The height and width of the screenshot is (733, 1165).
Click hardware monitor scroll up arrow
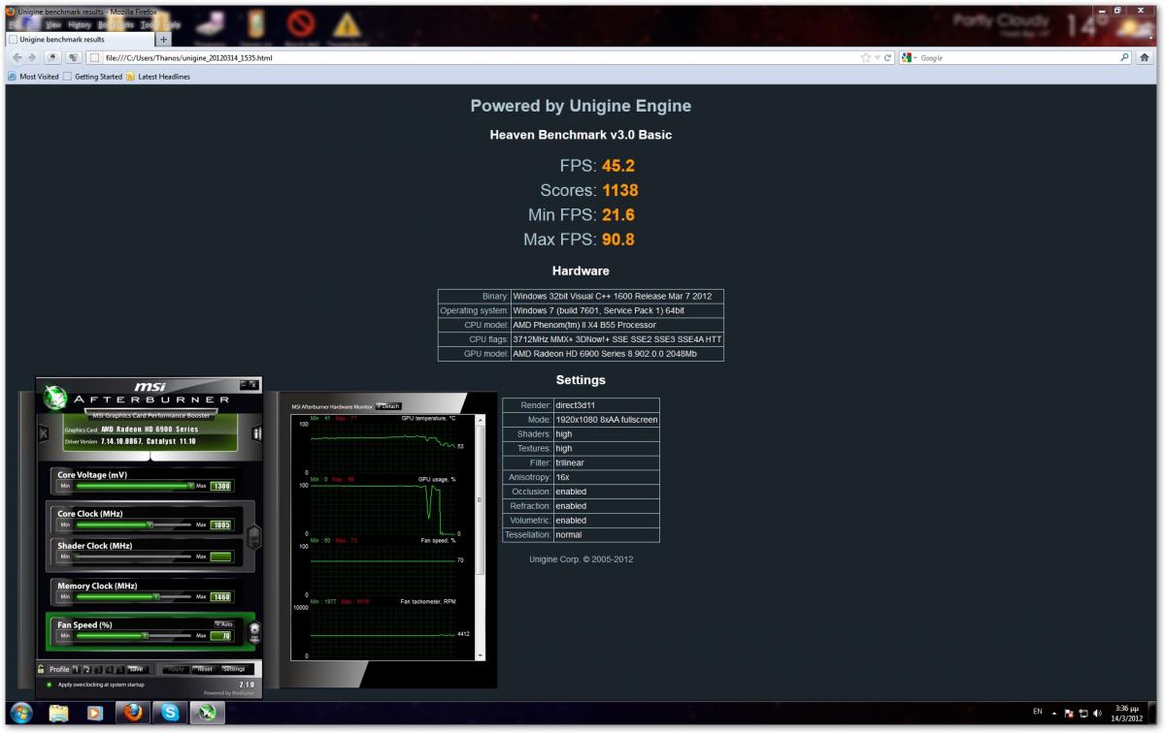click(479, 419)
